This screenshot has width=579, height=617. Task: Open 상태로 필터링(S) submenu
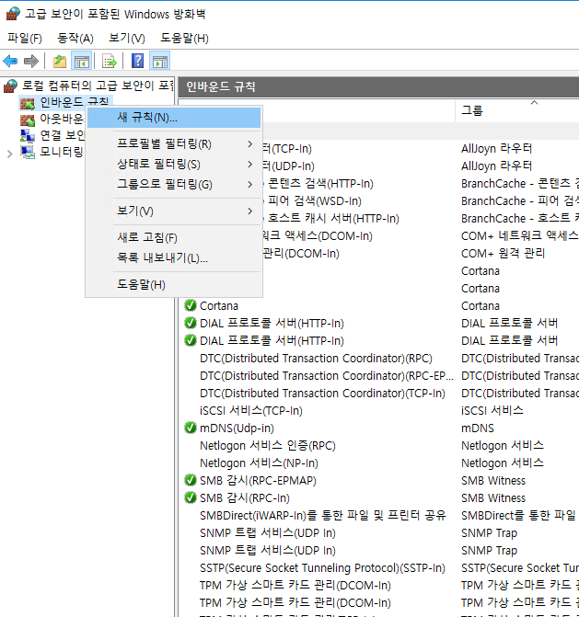(174, 164)
